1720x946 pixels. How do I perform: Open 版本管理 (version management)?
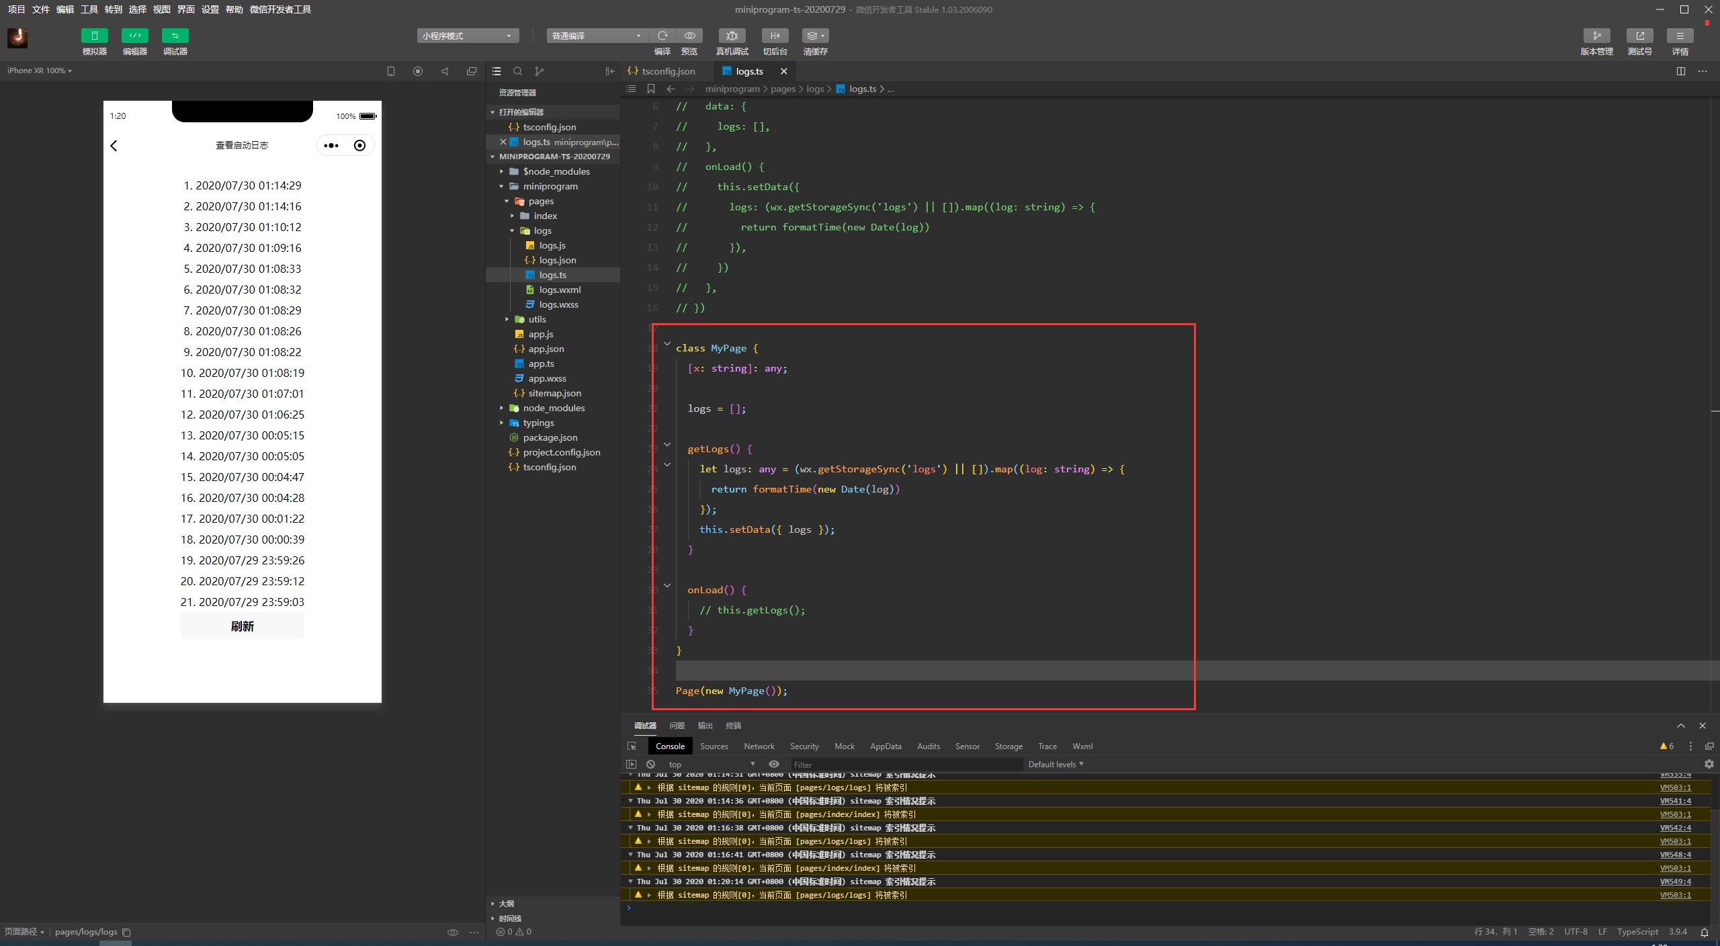click(x=1597, y=36)
